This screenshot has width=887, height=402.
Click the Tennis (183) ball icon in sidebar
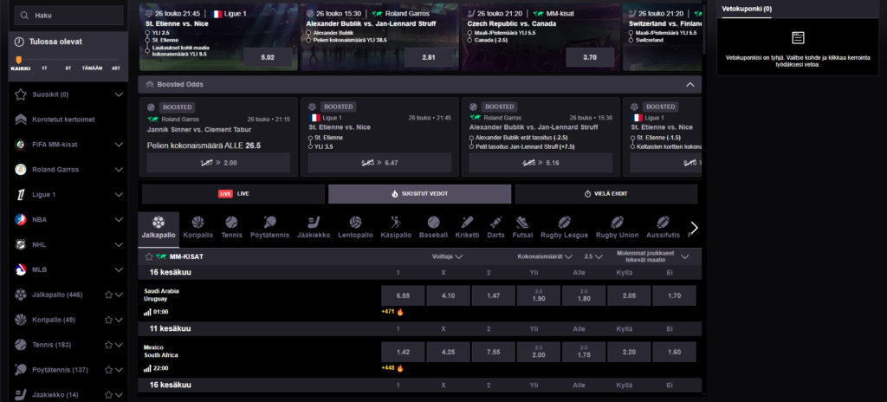pos(21,344)
